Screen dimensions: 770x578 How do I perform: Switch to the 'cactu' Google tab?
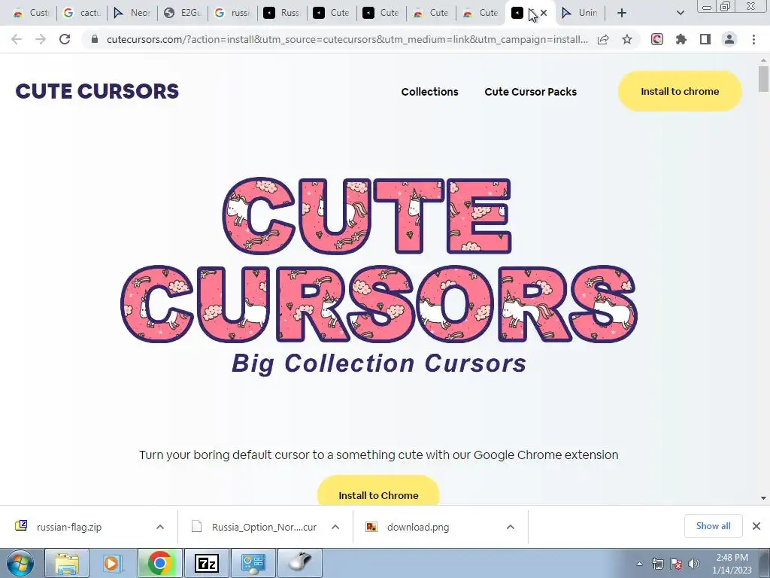[81, 13]
